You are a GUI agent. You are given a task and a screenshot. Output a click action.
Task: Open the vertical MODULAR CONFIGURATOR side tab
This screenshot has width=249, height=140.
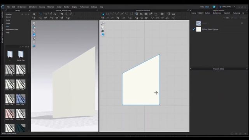tap(2, 33)
